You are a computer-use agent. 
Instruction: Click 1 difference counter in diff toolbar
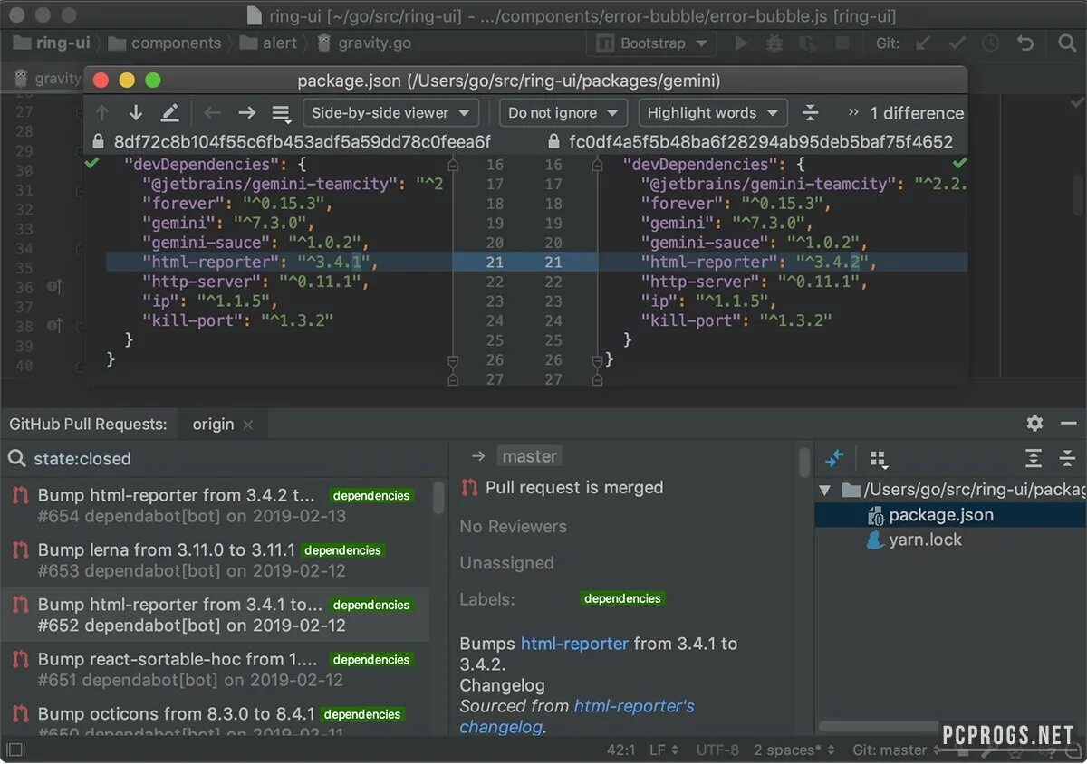pyautogui.click(x=917, y=113)
